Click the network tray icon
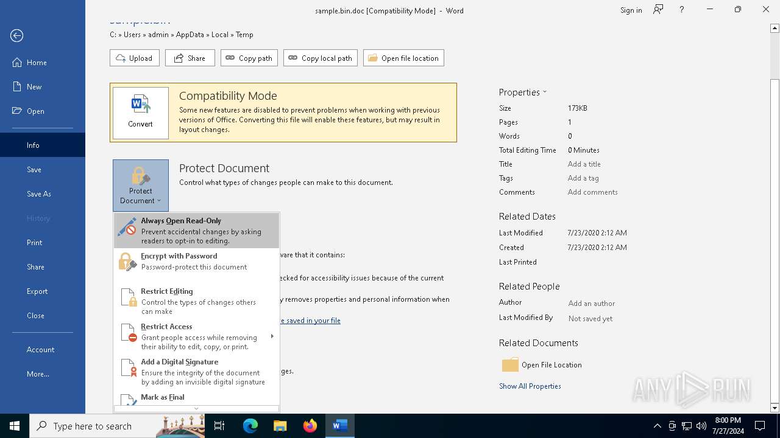 [x=687, y=426]
